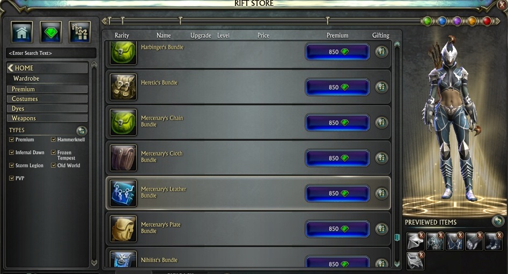Screen dimensions: 508x274
Task: Gift the Mercenary's Plate Bundle
Action: (x=381, y=229)
